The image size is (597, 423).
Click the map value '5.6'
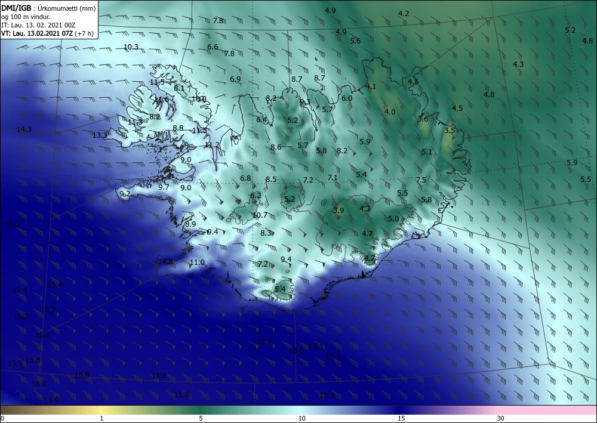355,41
